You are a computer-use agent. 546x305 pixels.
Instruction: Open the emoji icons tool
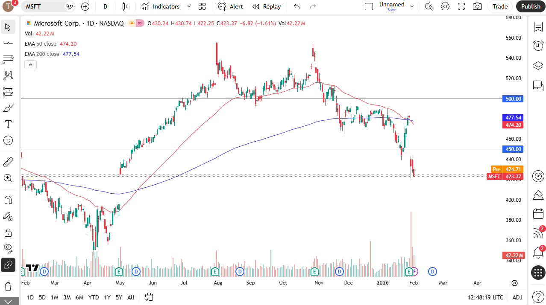tap(8, 140)
